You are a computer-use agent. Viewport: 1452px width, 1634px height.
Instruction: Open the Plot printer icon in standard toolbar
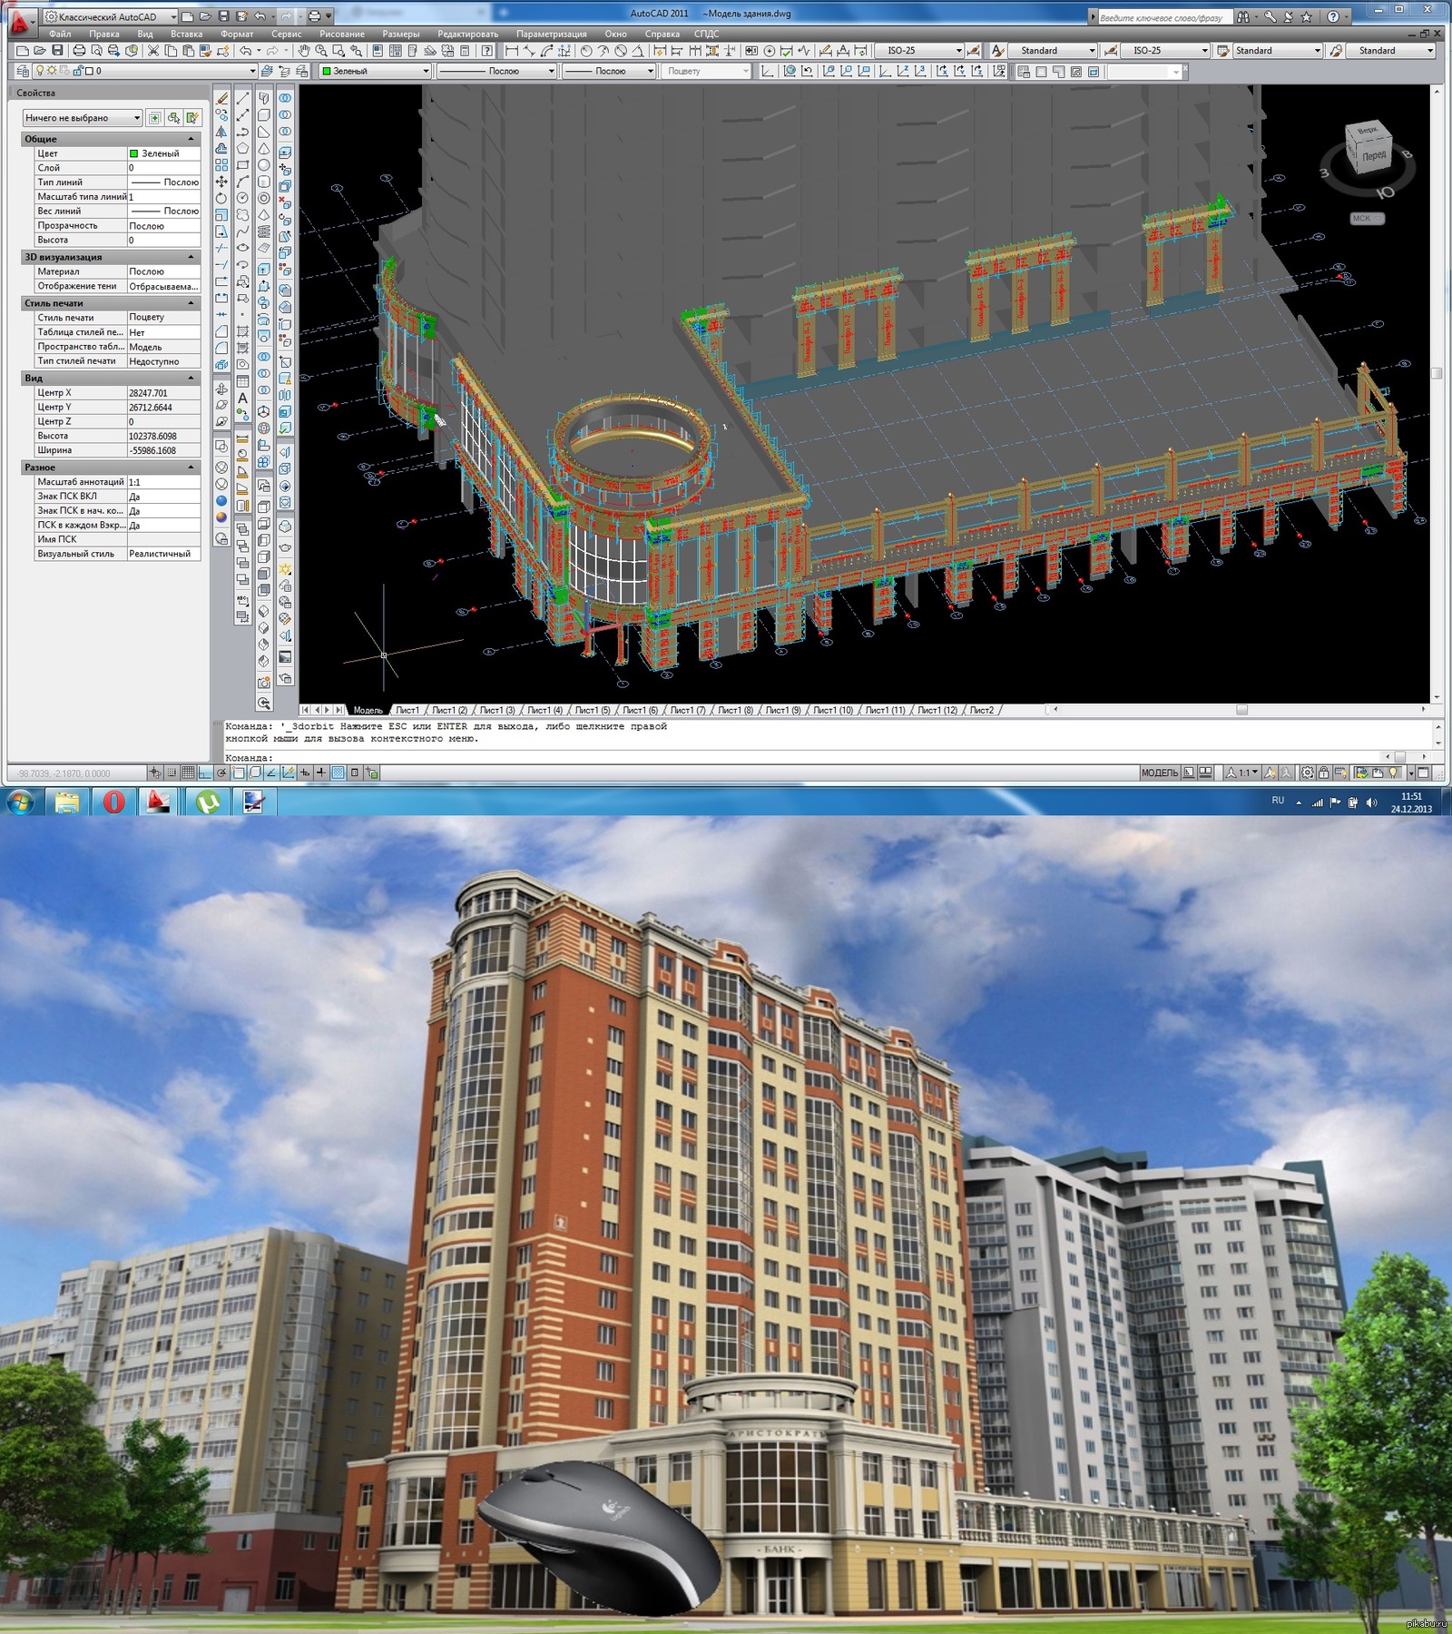[79, 51]
